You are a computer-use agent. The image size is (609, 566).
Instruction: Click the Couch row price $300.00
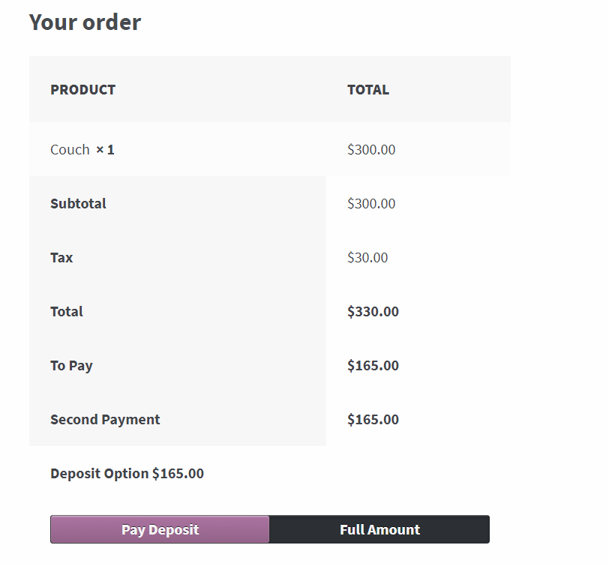371,150
